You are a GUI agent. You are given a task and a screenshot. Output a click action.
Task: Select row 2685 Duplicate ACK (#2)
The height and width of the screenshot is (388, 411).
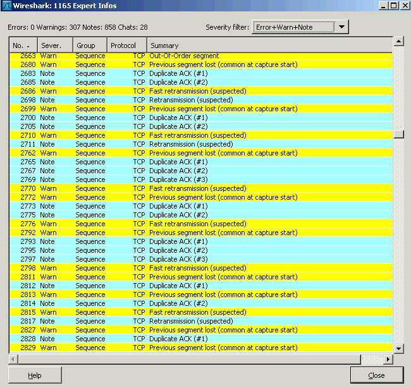click(201, 82)
